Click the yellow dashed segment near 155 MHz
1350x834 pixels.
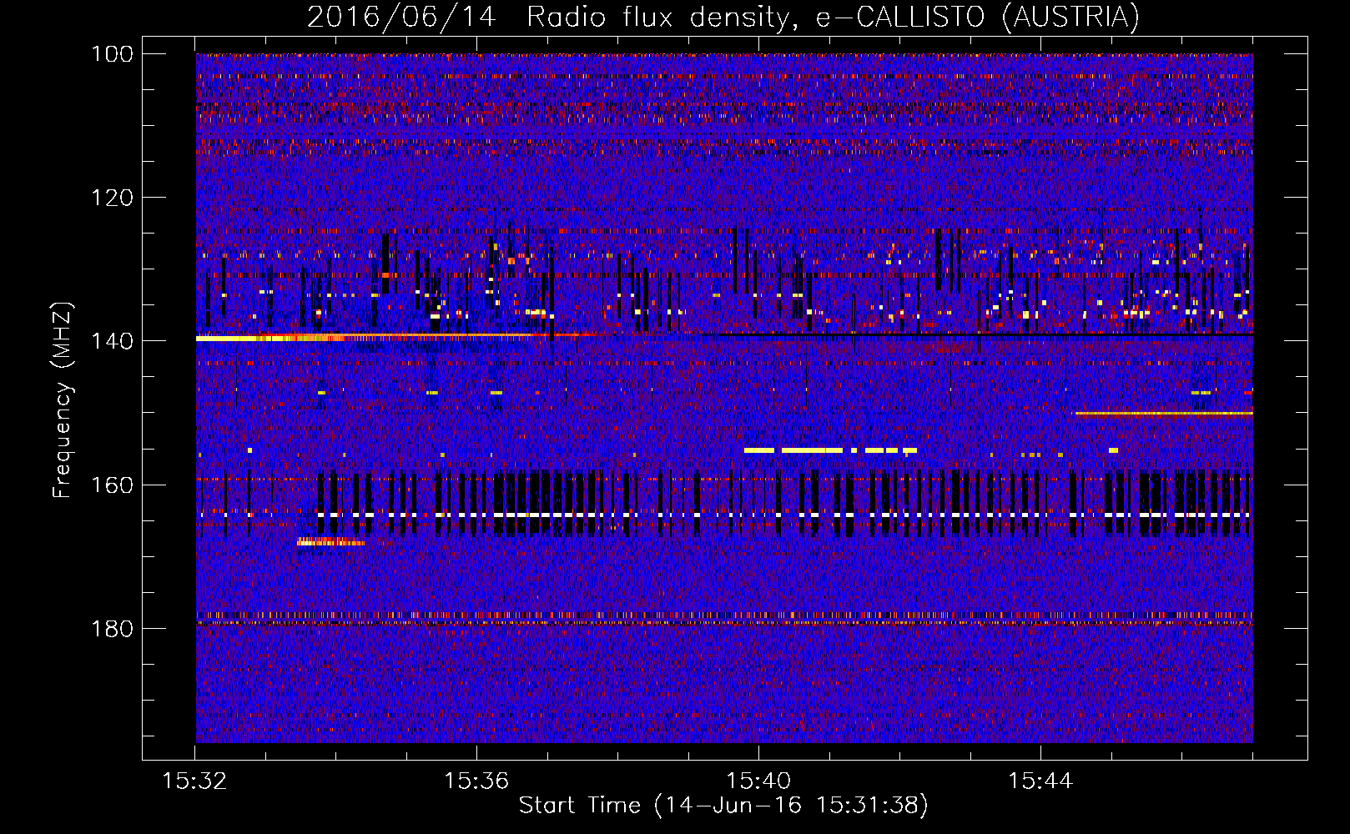click(830, 450)
